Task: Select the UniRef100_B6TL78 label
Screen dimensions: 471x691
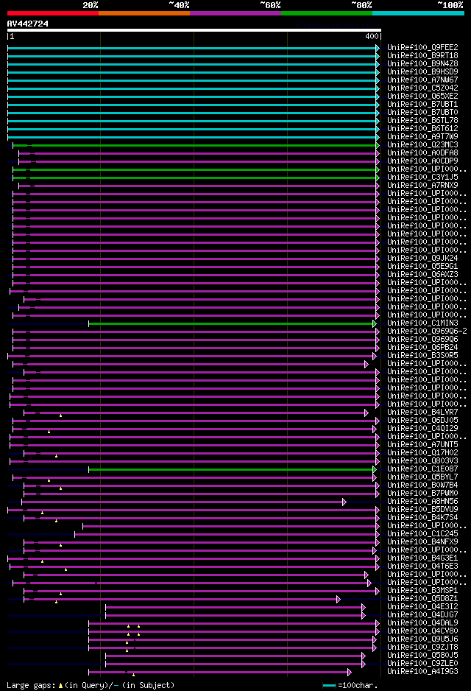Action: (422, 120)
